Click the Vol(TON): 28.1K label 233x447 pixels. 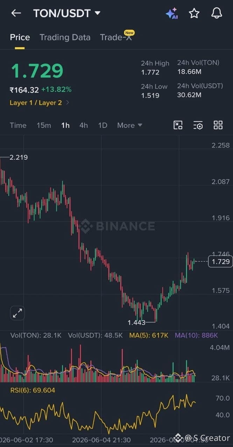[36, 335]
